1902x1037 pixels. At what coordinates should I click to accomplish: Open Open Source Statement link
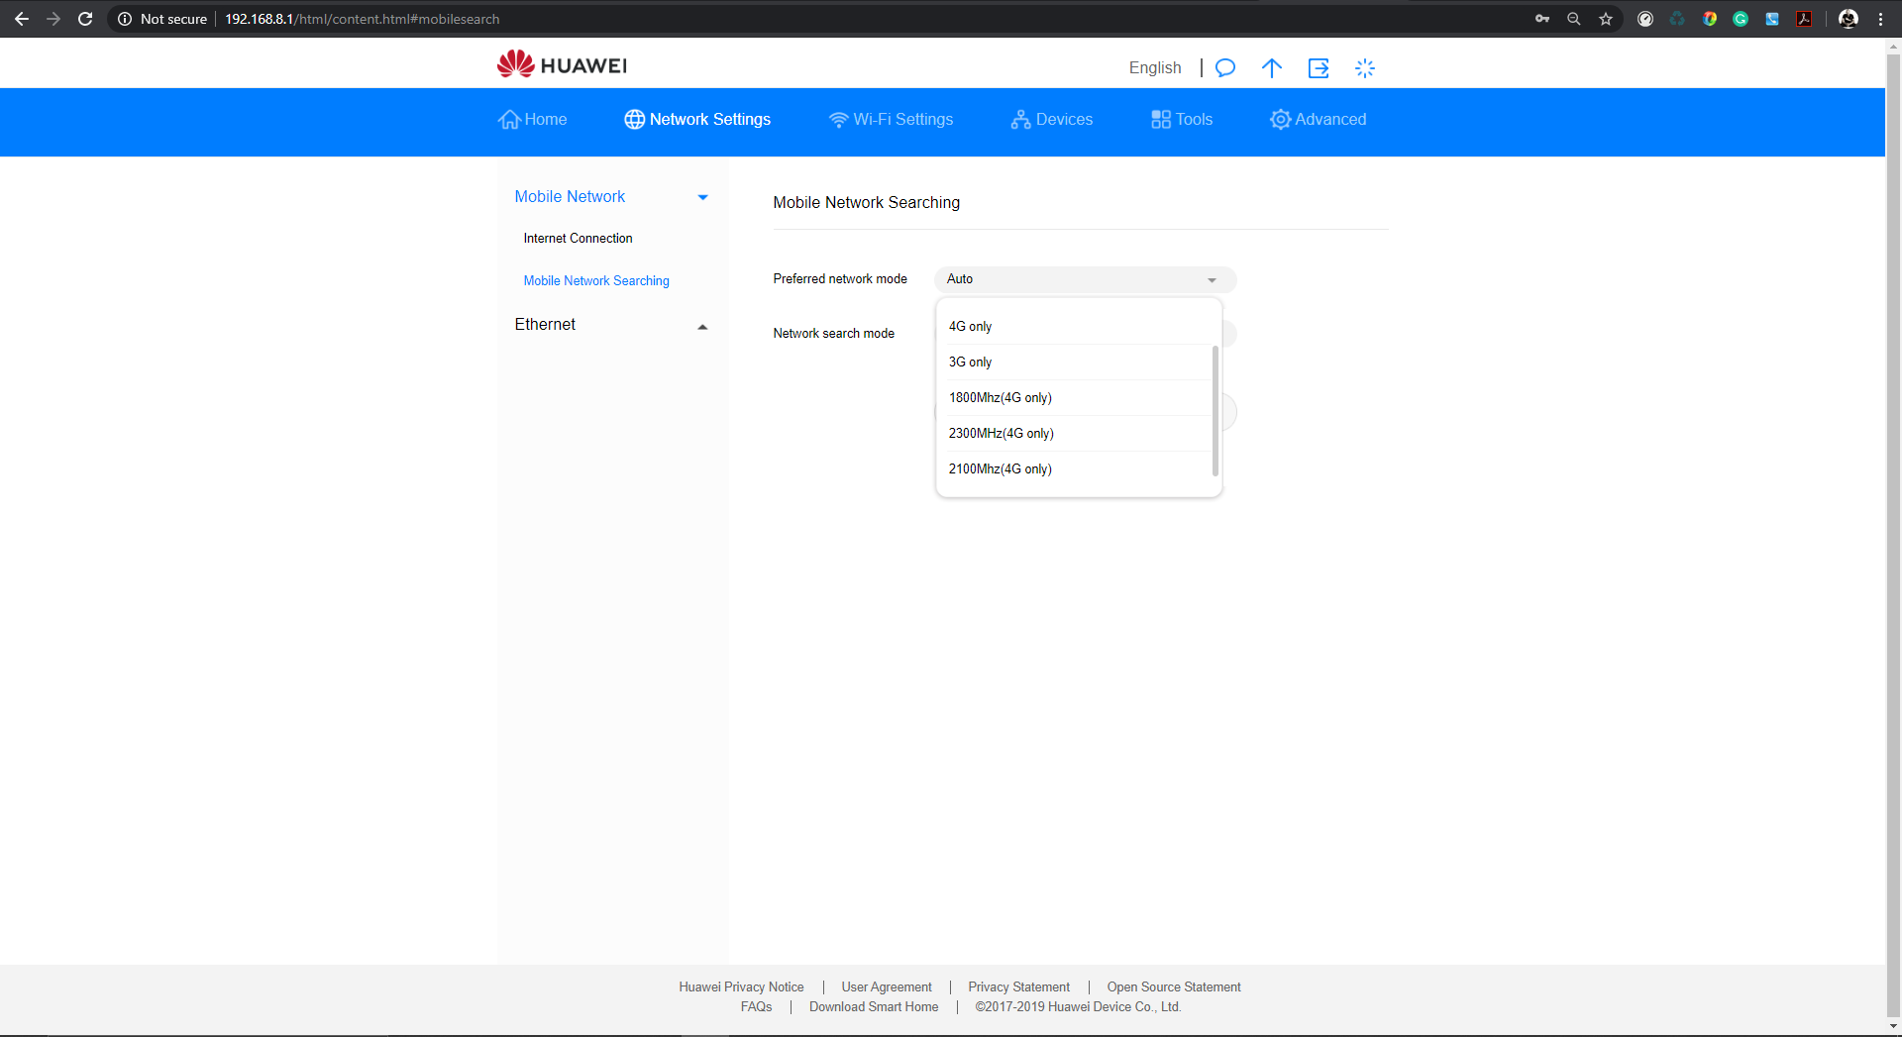tap(1174, 987)
